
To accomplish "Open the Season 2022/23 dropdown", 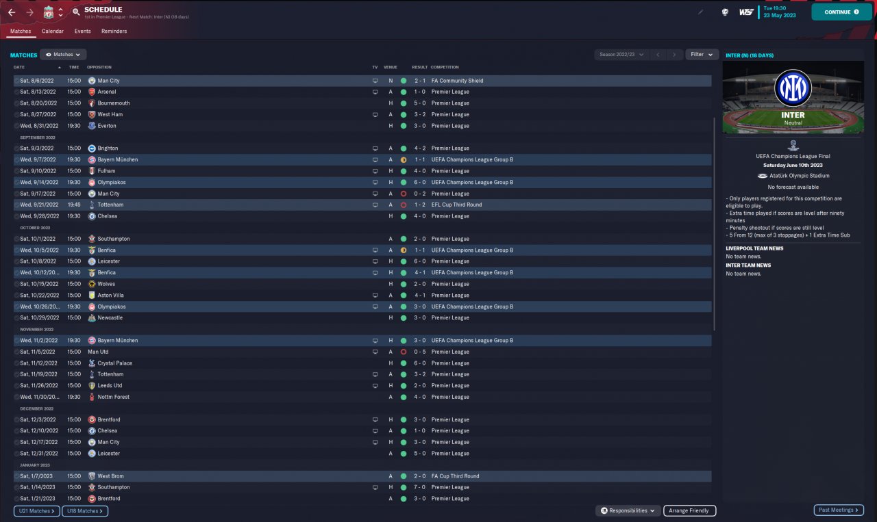I will pyautogui.click(x=621, y=54).
